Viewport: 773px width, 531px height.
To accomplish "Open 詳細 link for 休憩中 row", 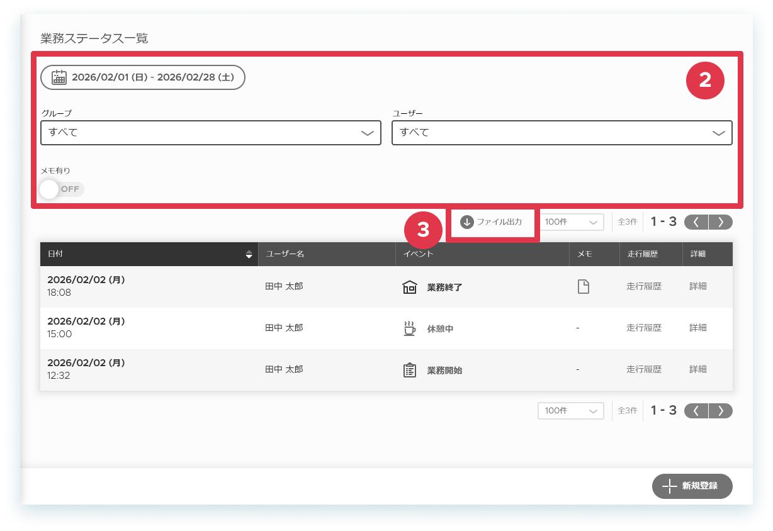I will coord(698,328).
